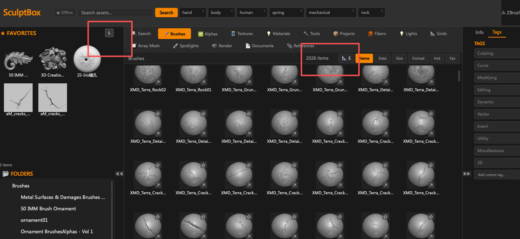Click the brush grid vertical scrollbar
The width and height of the screenshot is (520, 239).
click(459, 76)
